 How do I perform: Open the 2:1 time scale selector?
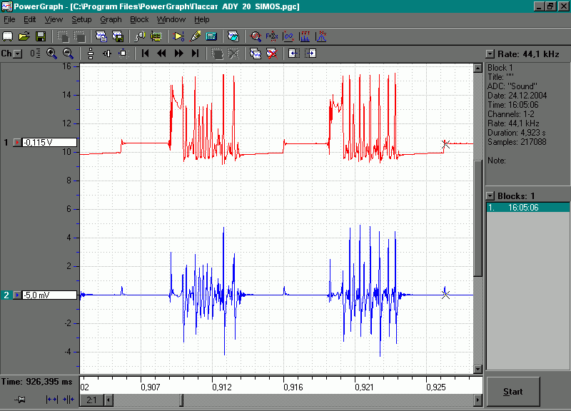point(91,400)
